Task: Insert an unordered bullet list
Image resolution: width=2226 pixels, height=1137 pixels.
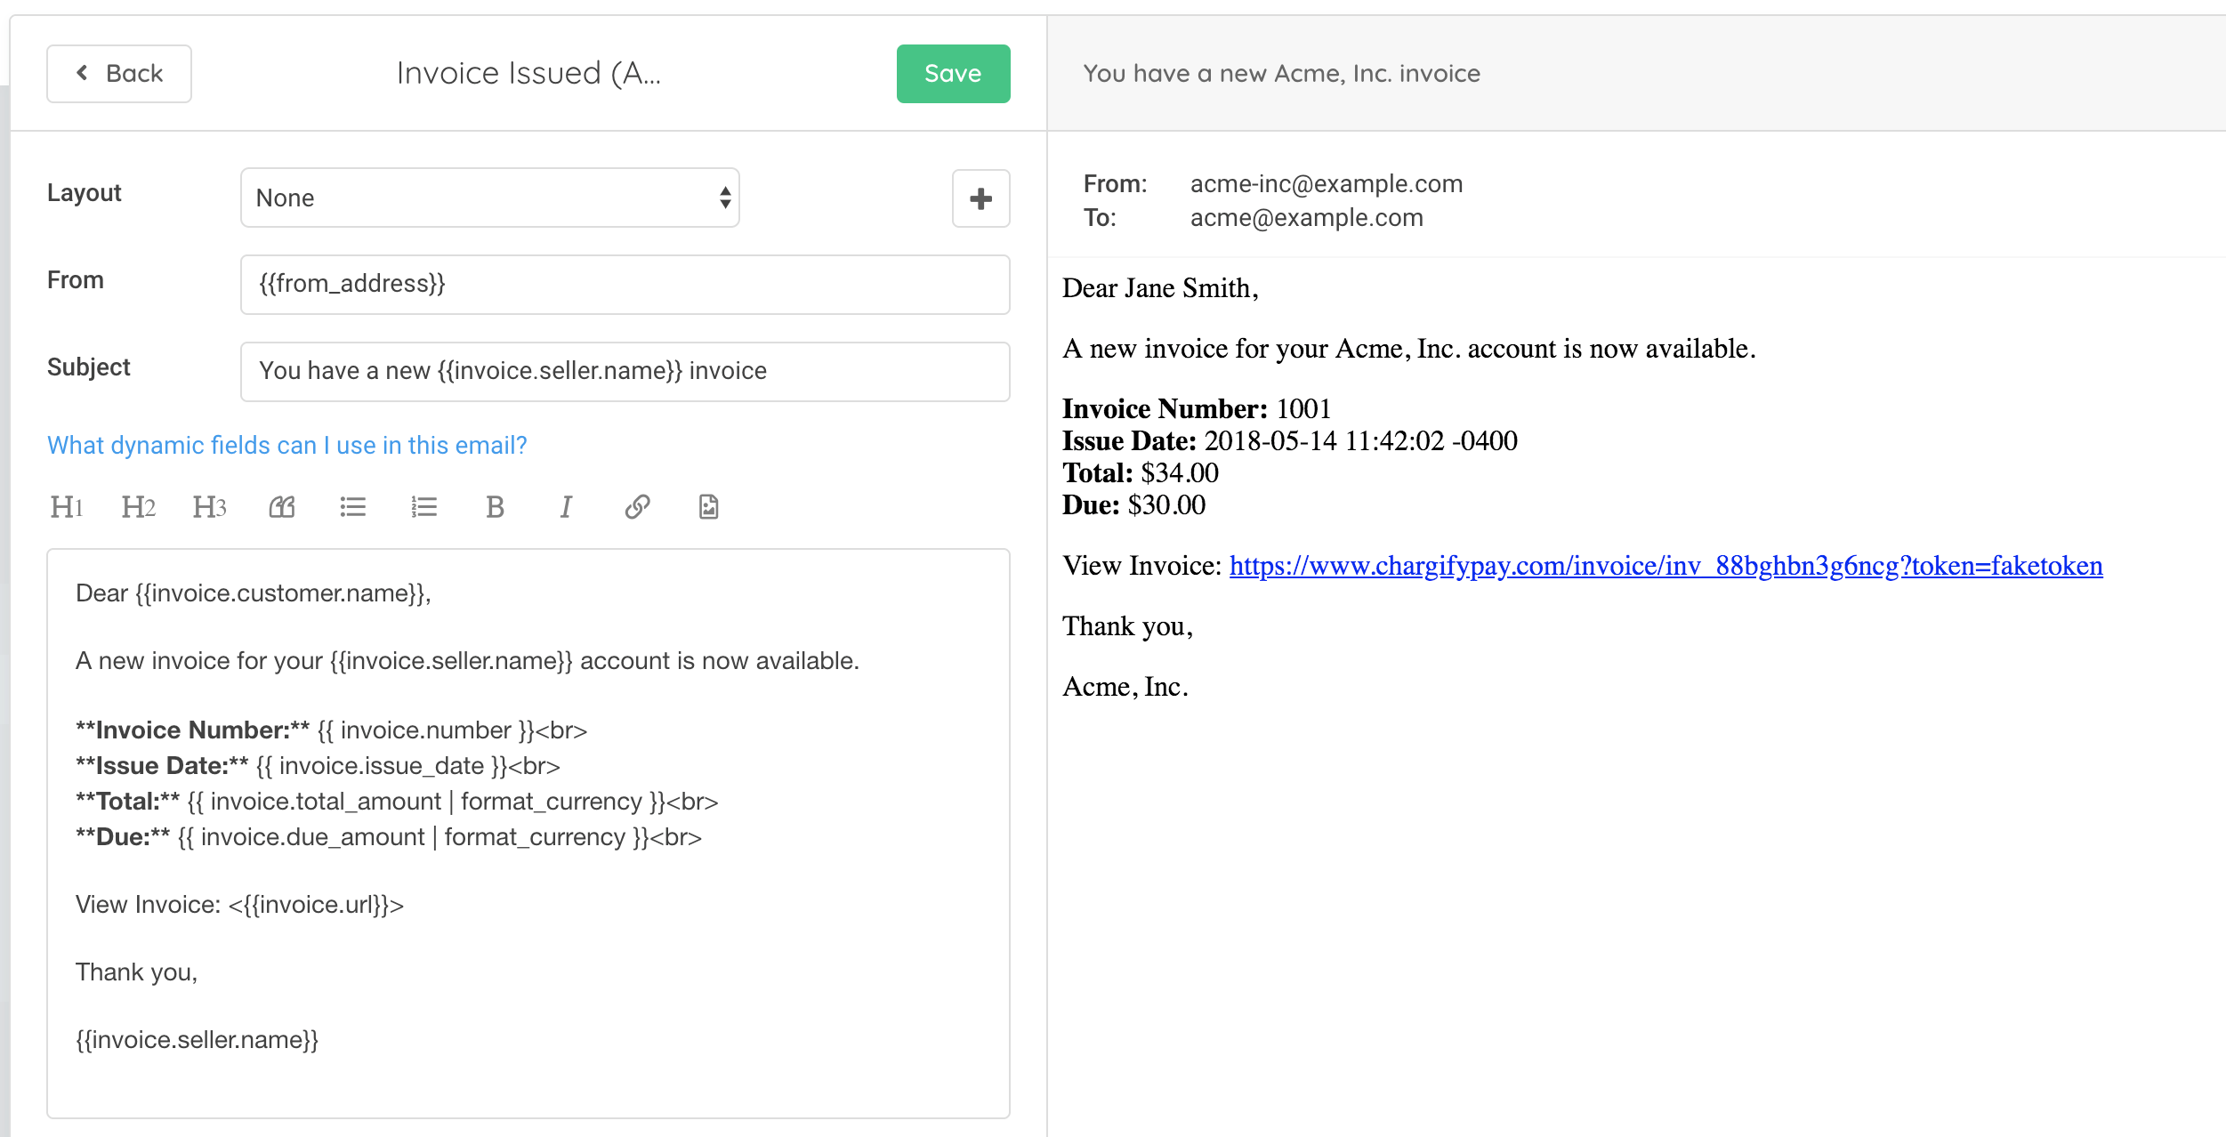Action: coord(353,507)
